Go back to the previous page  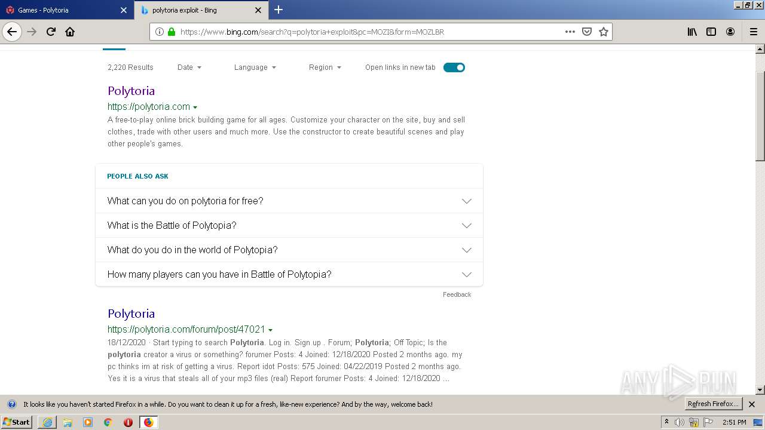(12, 32)
